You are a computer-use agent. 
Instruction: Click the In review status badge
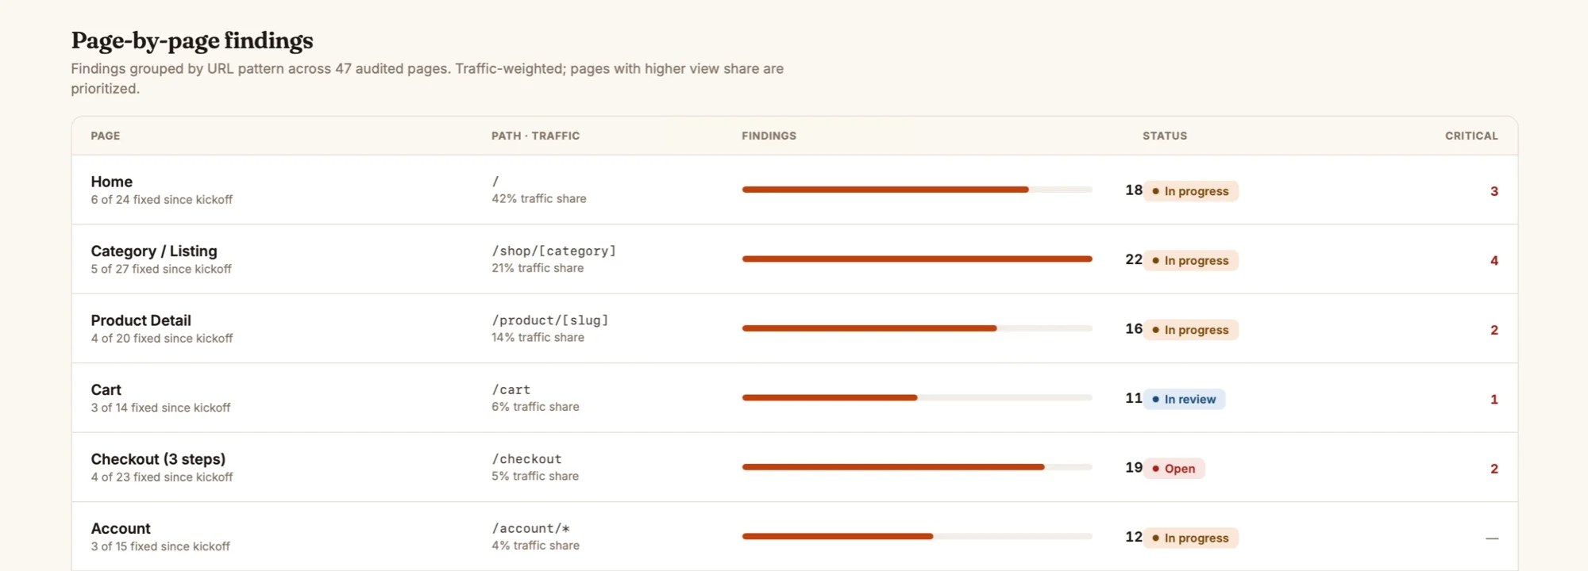point(1184,400)
